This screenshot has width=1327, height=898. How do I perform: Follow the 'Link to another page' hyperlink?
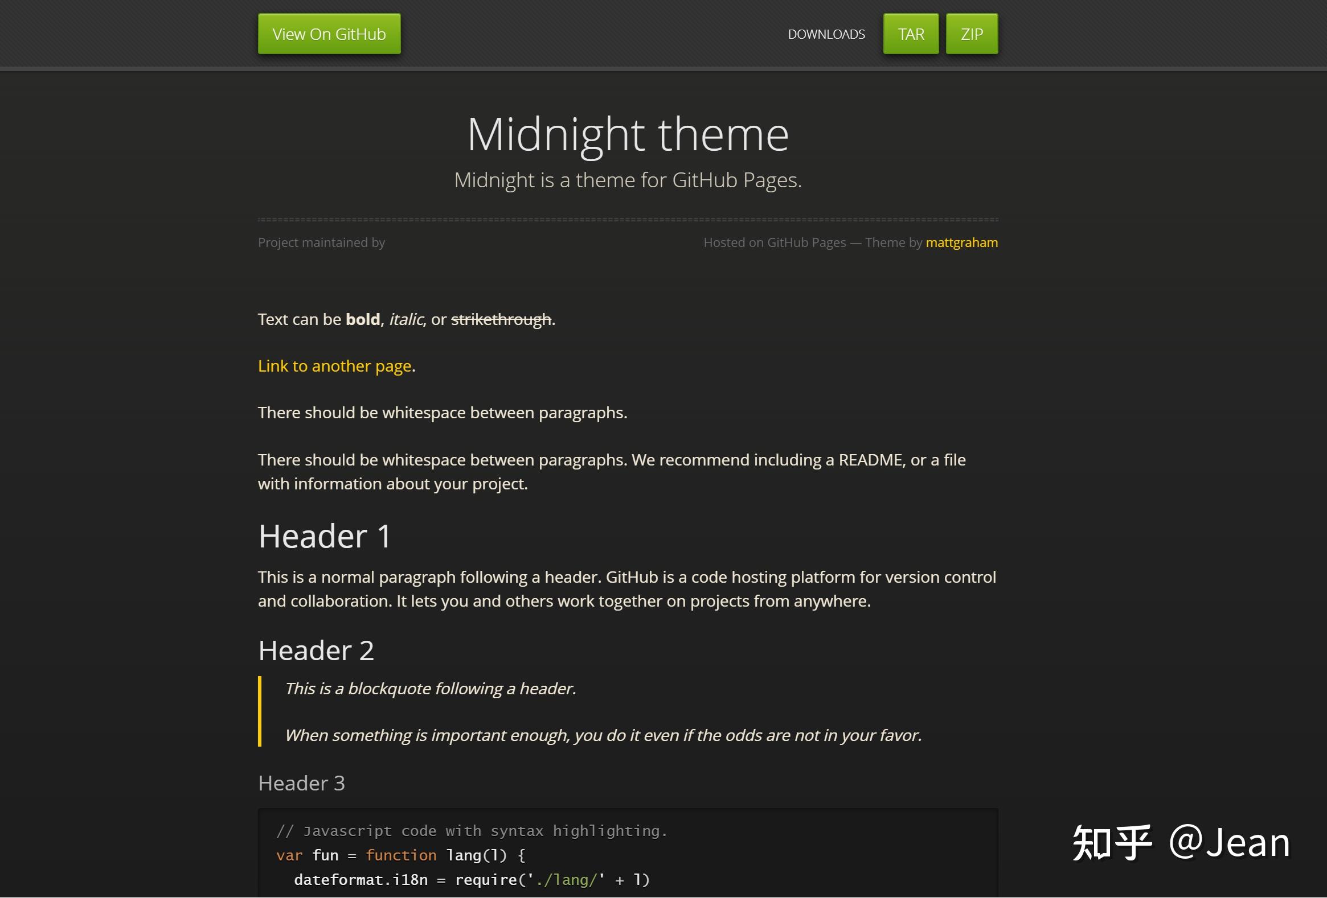point(335,366)
